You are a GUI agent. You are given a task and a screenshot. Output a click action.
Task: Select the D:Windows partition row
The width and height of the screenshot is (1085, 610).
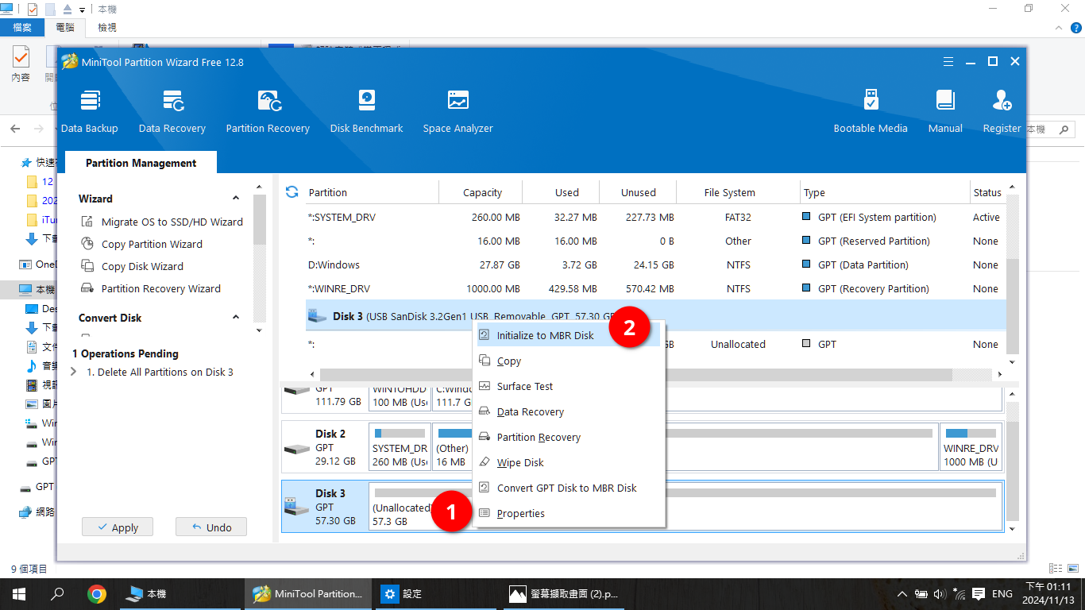655,264
